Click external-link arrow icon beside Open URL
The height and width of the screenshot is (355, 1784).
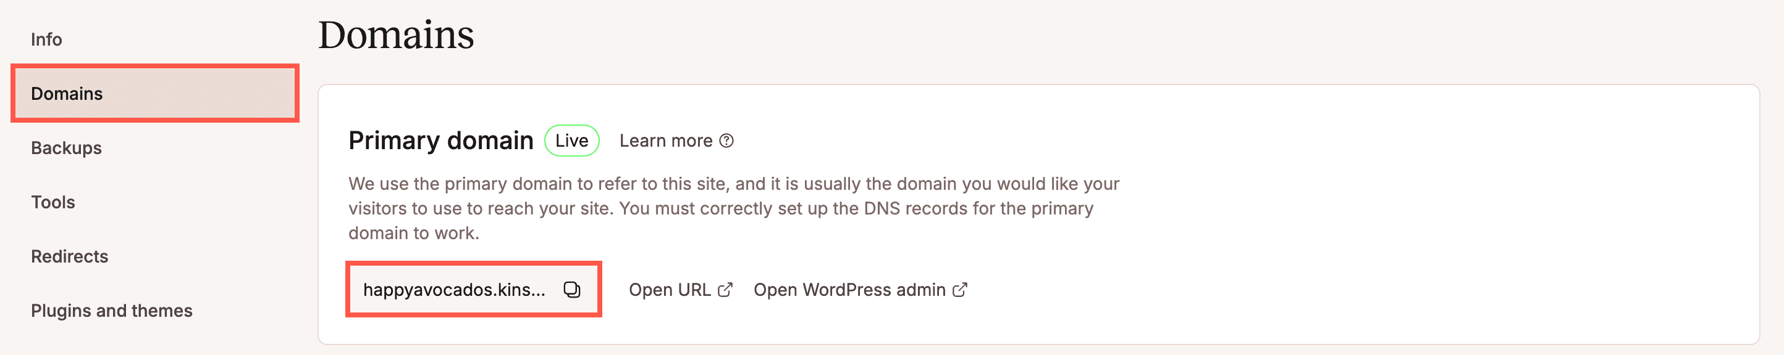[725, 290]
